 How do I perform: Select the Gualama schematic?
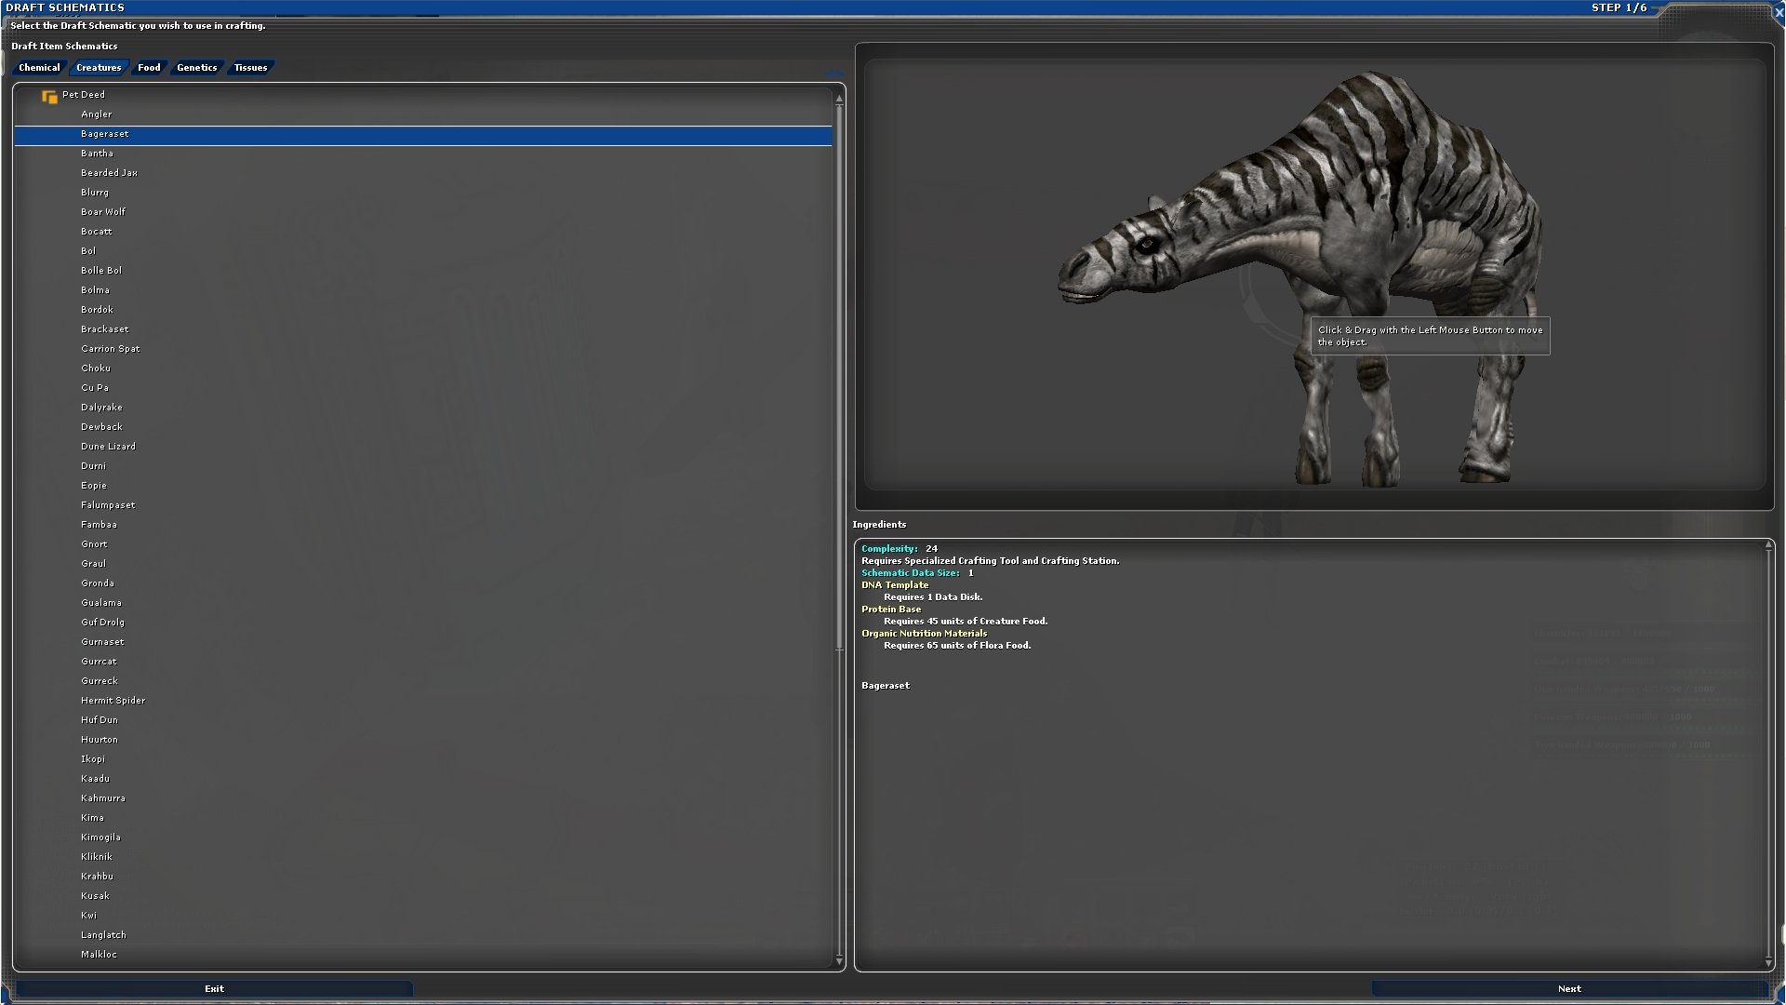click(x=100, y=603)
